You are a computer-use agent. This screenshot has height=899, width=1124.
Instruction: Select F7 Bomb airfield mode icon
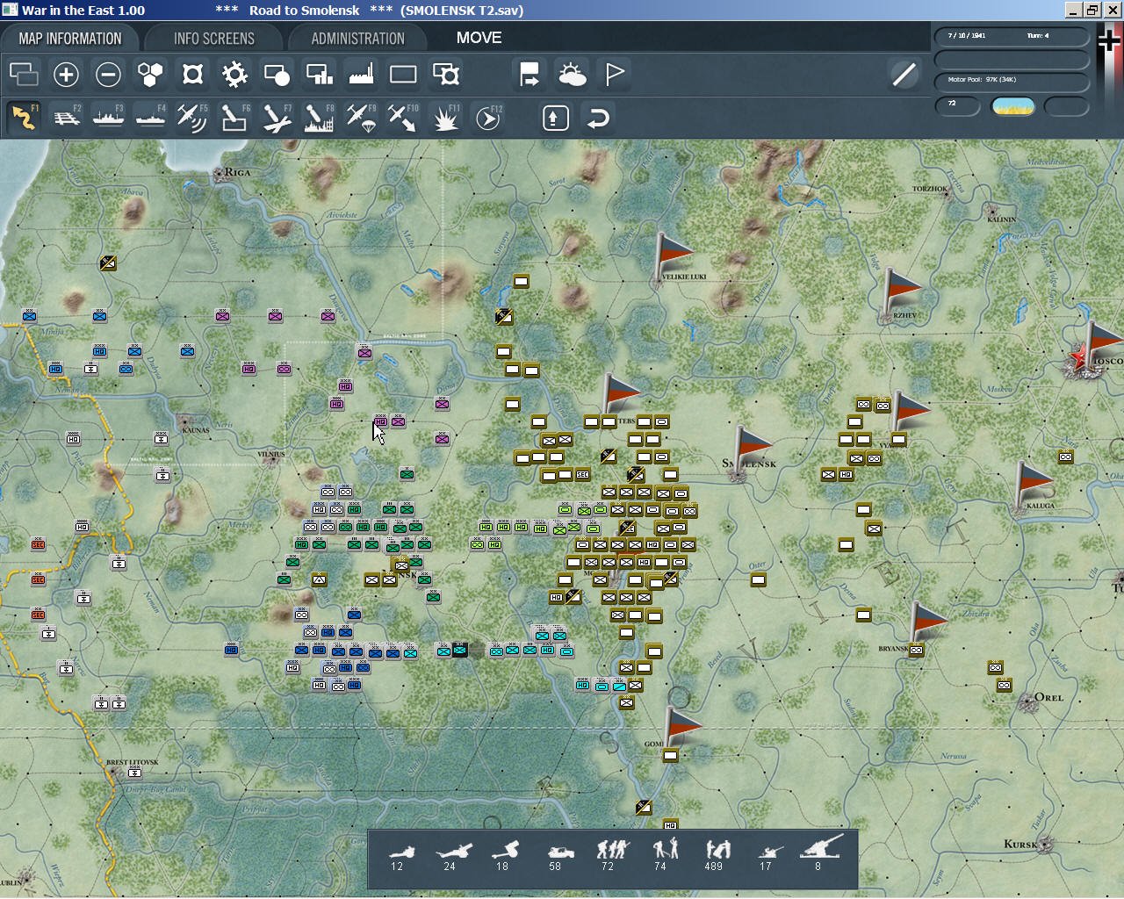click(277, 118)
